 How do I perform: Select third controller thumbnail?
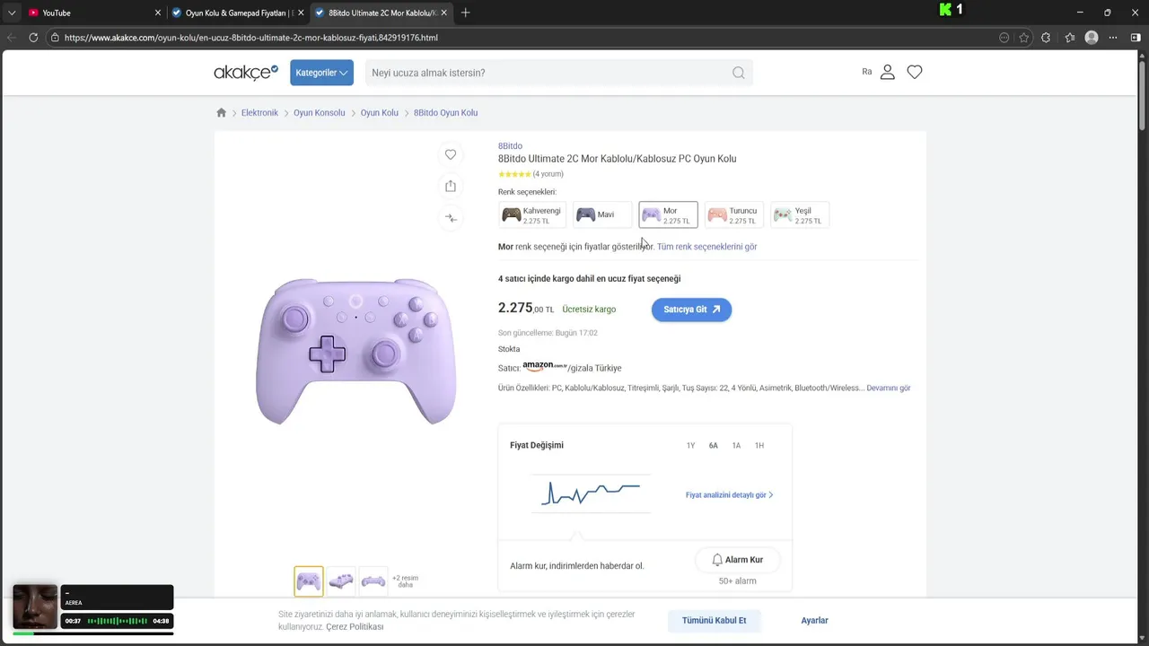(x=373, y=581)
